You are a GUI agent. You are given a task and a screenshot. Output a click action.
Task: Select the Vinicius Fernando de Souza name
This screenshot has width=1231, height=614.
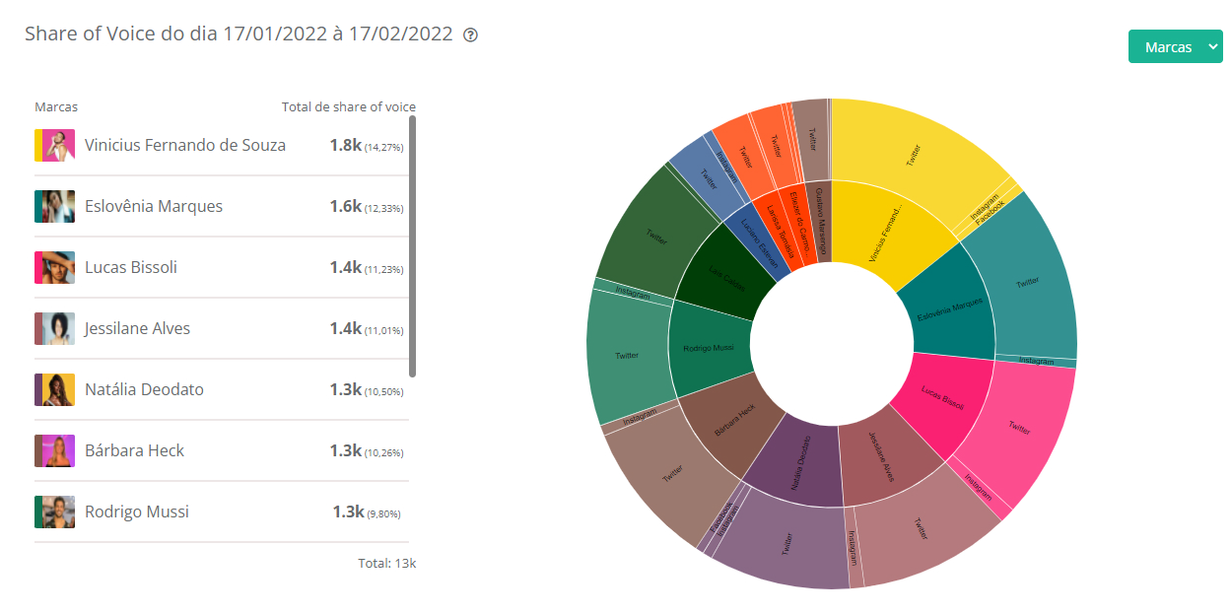pos(185,145)
